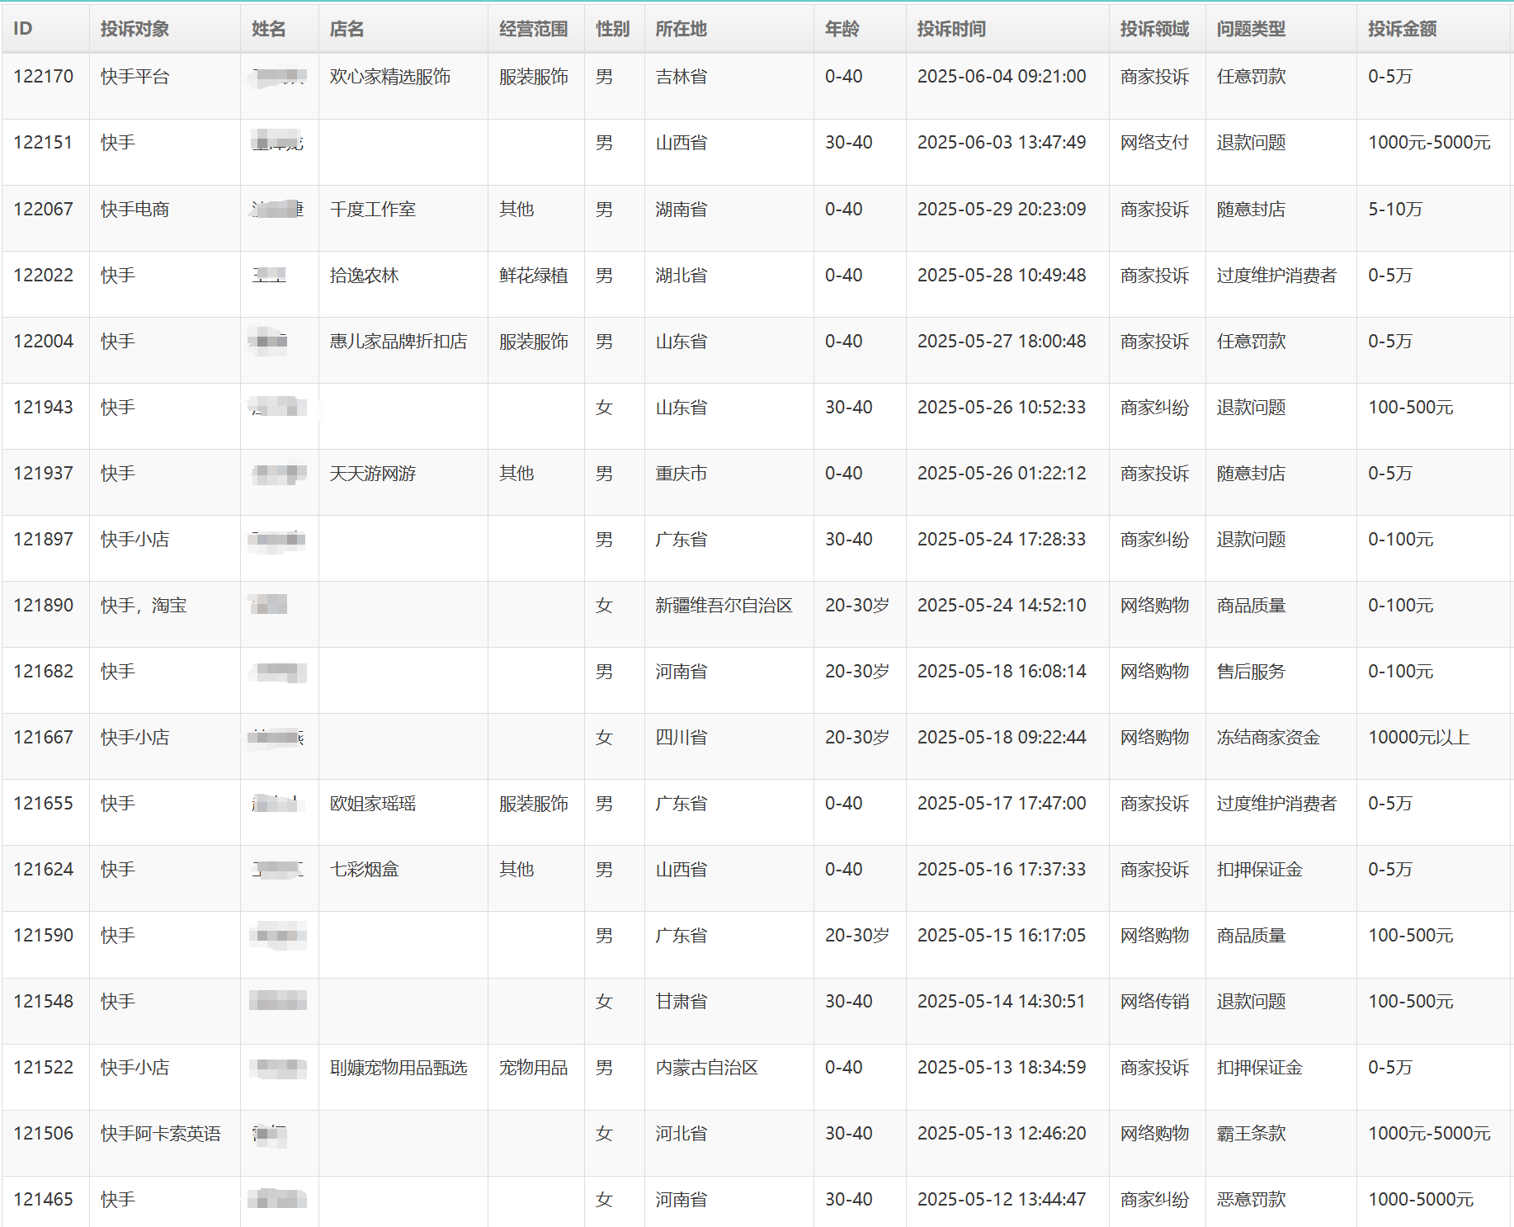Screen dimensions: 1514x1227
Task: Click location 重庆市
Action: [681, 474]
